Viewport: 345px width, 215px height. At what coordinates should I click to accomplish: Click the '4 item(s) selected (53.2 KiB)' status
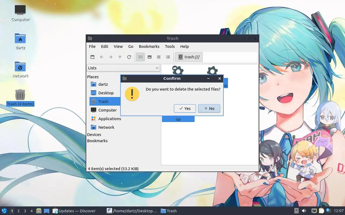113,169
